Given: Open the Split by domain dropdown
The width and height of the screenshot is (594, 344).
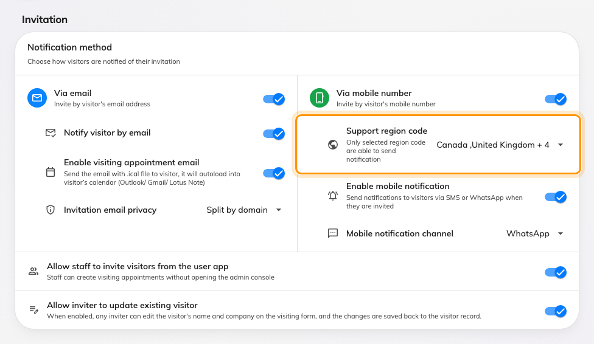Looking at the screenshot, I should 244,210.
